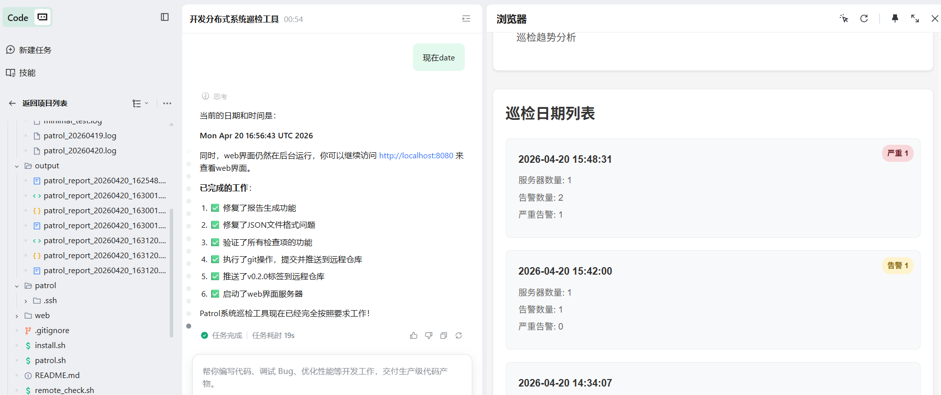The width and height of the screenshot is (941, 395).
Task: Toggle the chat outline list icon
Action: tap(466, 18)
